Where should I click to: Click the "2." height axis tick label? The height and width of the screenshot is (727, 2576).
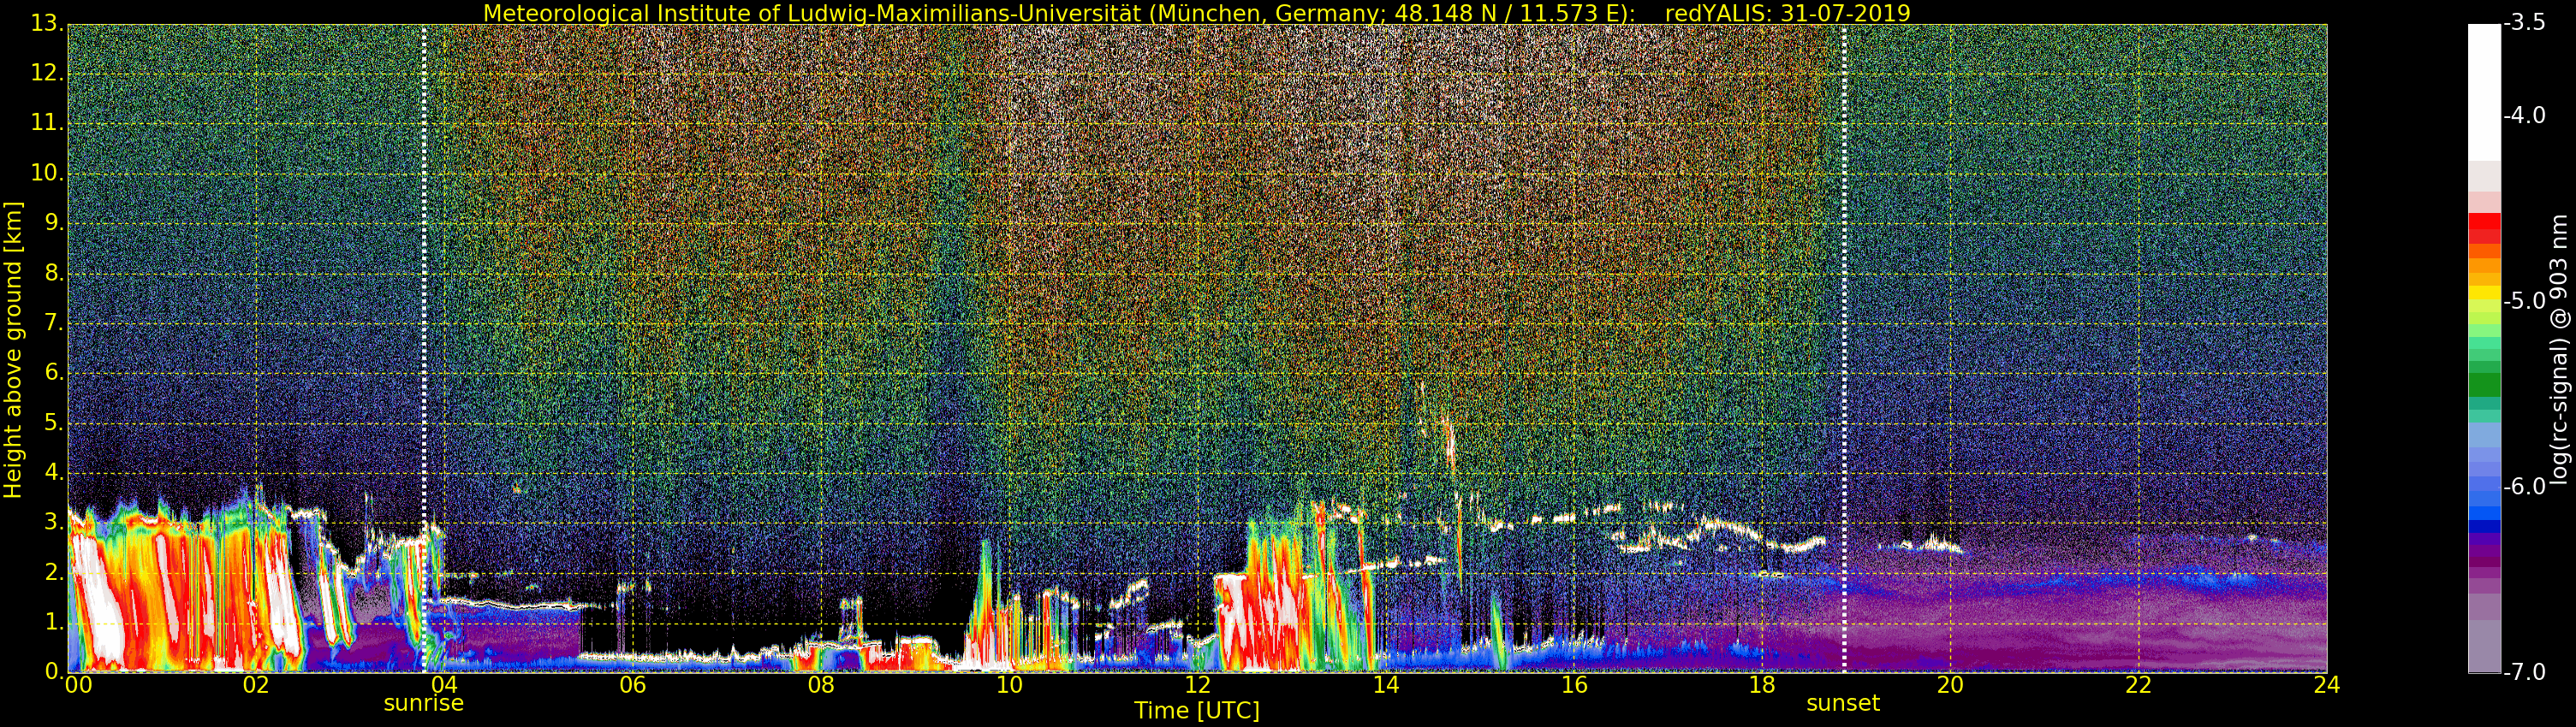coord(54,572)
